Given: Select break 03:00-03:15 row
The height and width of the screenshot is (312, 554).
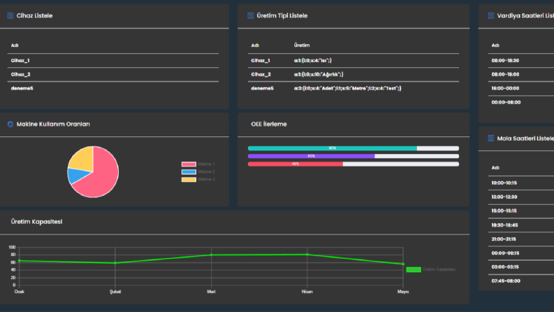Looking at the screenshot, I should (521, 267).
